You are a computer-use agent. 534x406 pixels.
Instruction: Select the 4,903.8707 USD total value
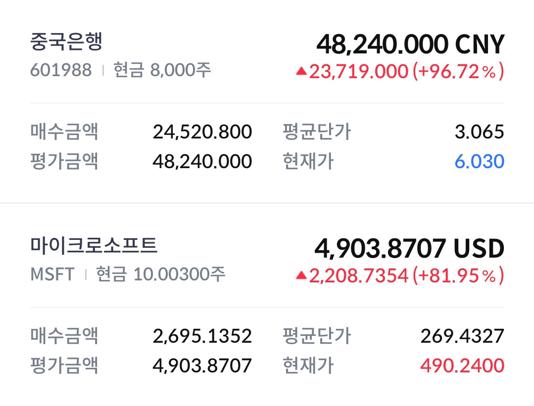point(409,248)
